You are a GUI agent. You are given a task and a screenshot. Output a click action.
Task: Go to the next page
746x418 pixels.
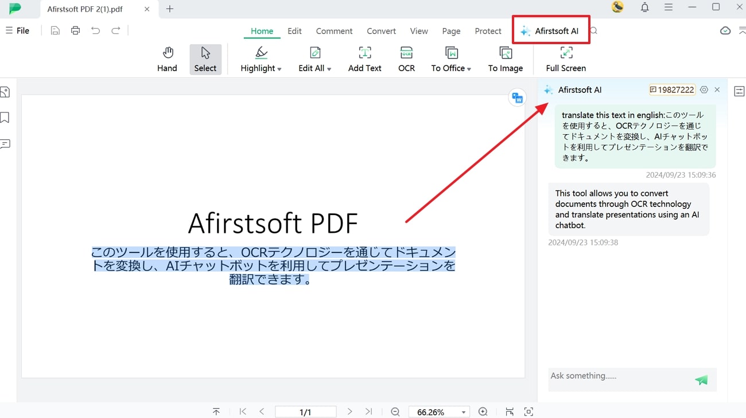(349, 412)
